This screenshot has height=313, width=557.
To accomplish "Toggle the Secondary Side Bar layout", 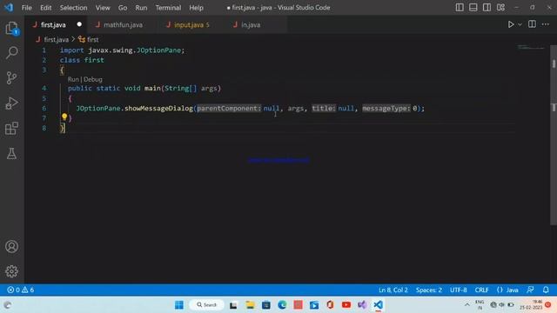I will tap(487, 8).
